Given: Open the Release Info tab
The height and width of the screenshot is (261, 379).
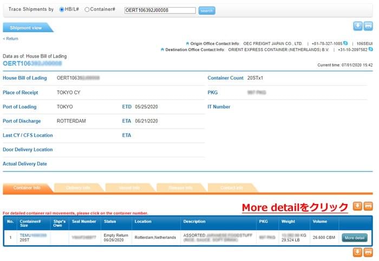Looking at the screenshot, I should pos(180,188).
